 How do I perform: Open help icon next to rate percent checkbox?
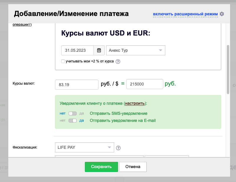coord(118,62)
